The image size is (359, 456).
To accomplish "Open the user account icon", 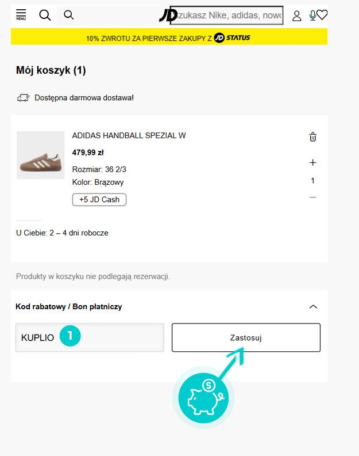I will (x=297, y=16).
